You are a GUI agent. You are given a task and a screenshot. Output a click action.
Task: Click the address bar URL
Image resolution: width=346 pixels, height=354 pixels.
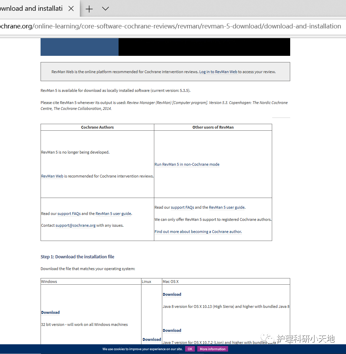click(x=171, y=26)
